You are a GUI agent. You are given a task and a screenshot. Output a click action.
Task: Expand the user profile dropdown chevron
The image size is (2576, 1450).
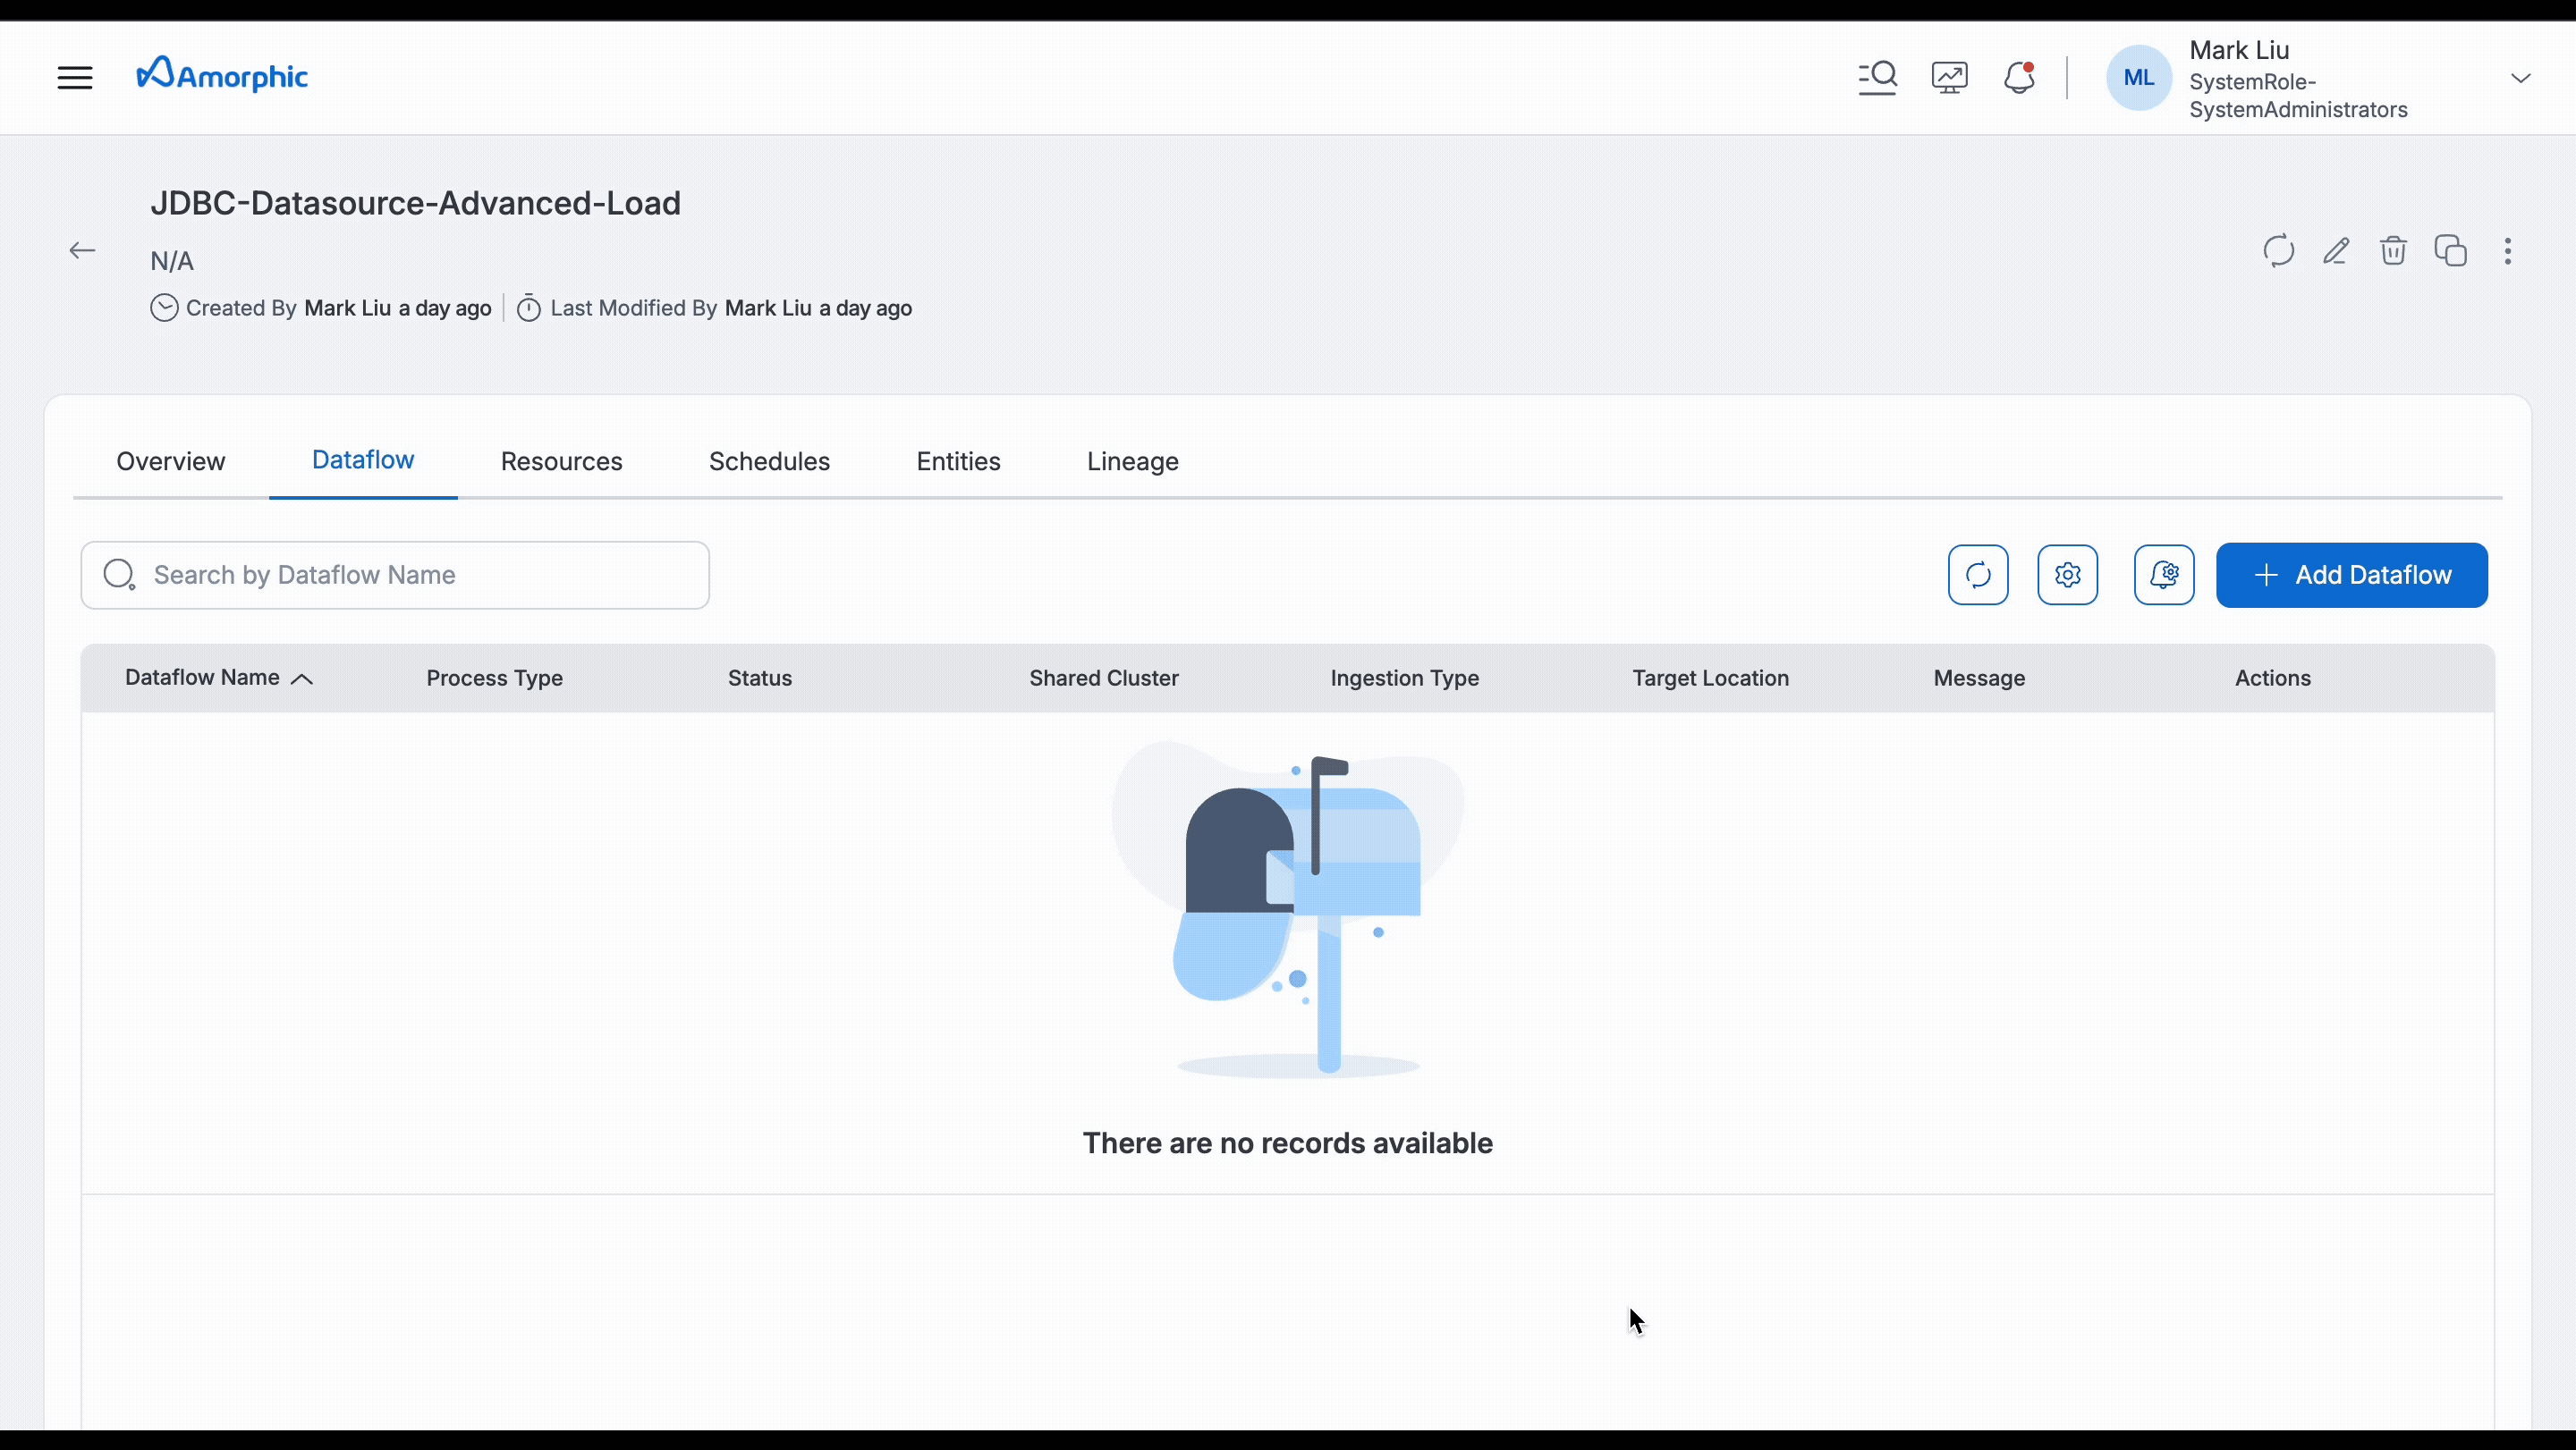click(2522, 77)
